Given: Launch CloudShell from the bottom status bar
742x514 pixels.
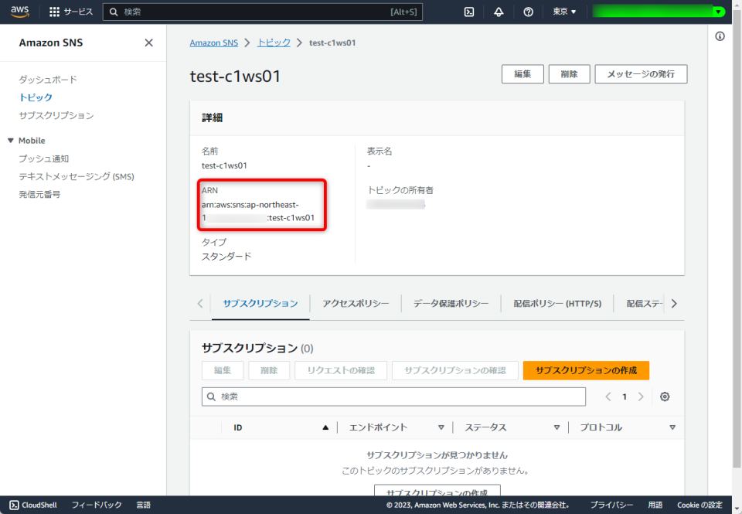Looking at the screenshot, I should point(32,505).
